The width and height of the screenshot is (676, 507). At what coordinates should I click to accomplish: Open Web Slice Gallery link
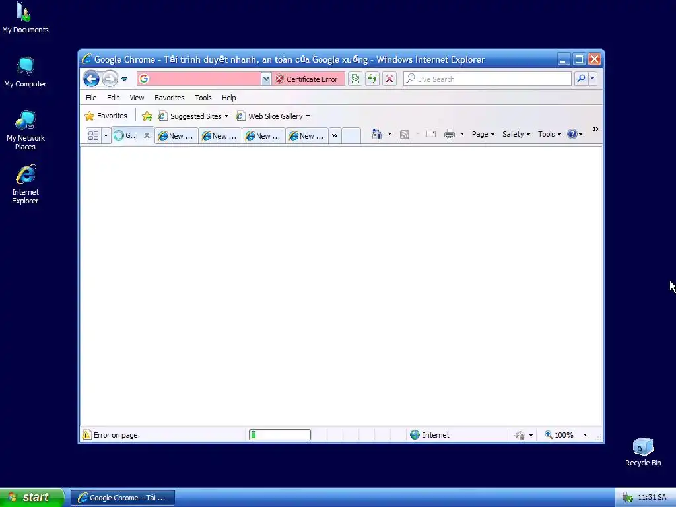273,116
